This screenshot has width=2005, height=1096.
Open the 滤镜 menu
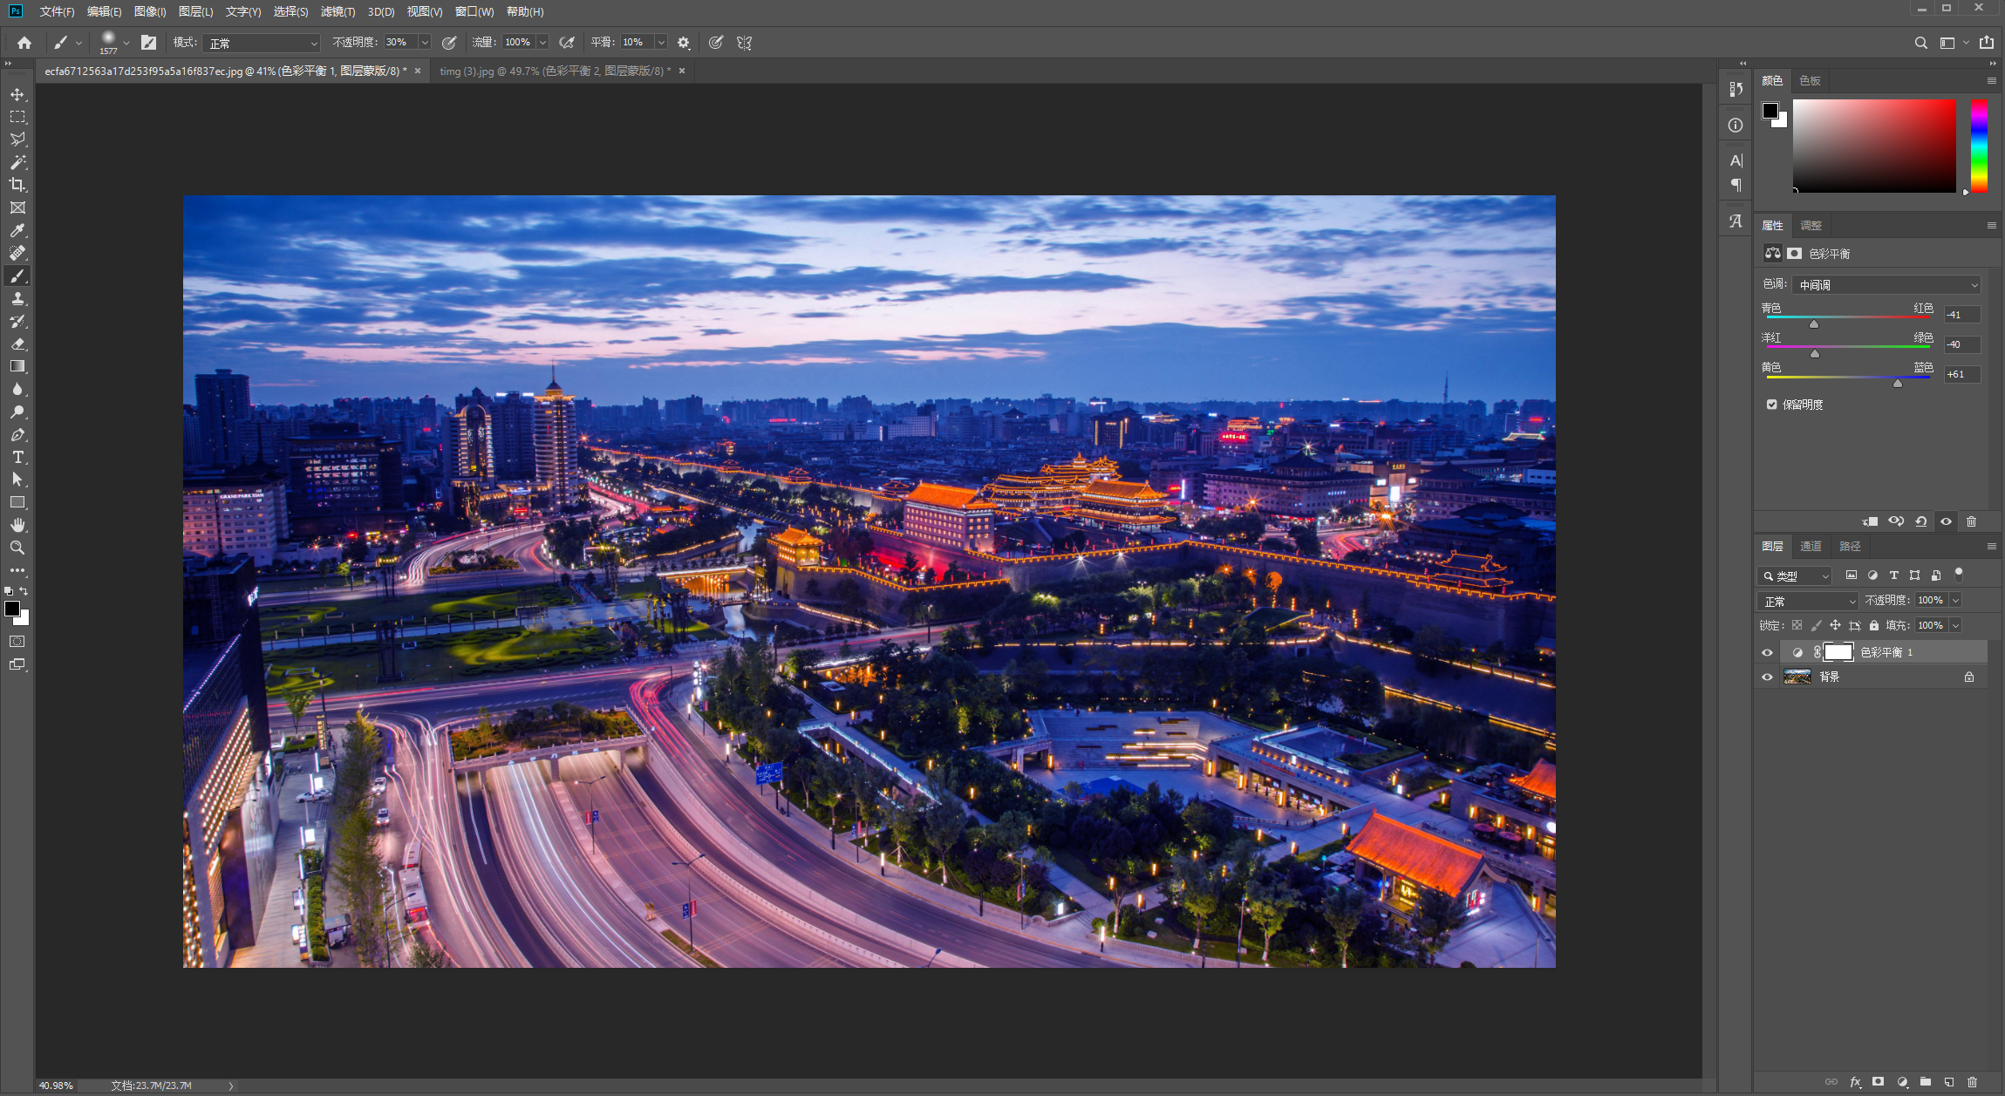pos(338,11)
